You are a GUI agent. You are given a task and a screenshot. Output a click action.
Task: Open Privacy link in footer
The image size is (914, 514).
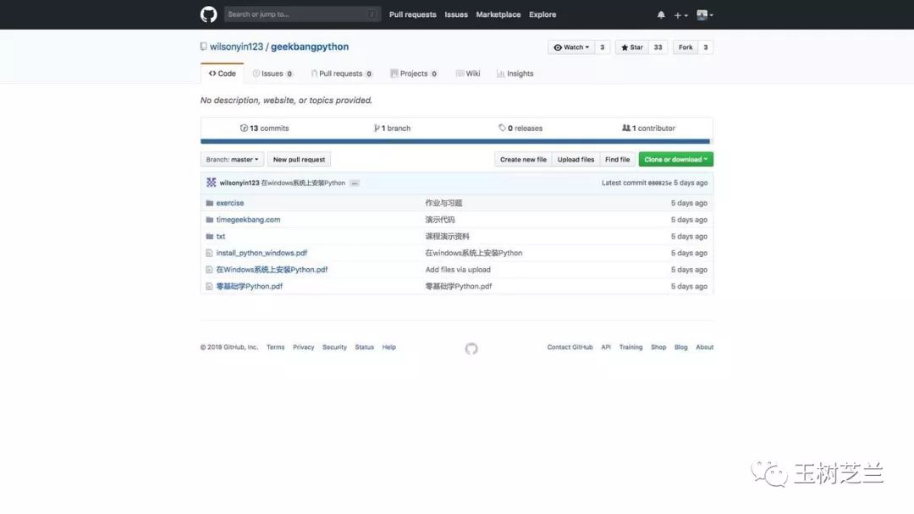point(303,347)
